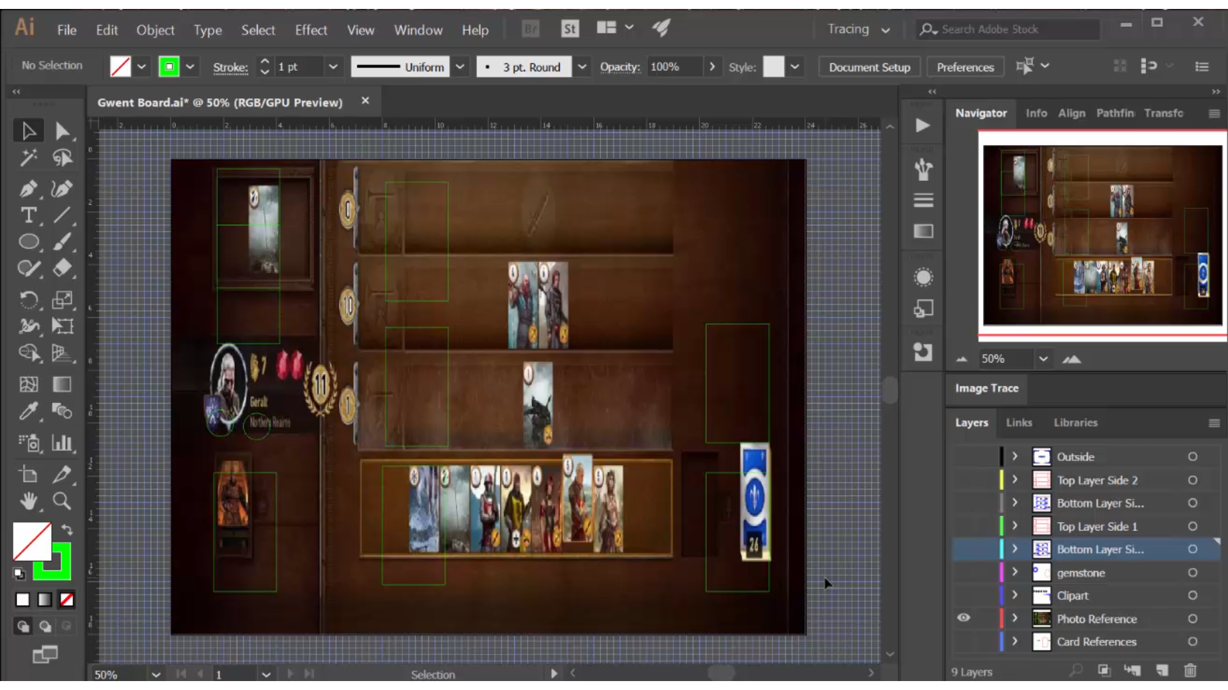Expand the Photo Reference layer
This screenshot has width=1228, height=690.
pos(1014,618)
